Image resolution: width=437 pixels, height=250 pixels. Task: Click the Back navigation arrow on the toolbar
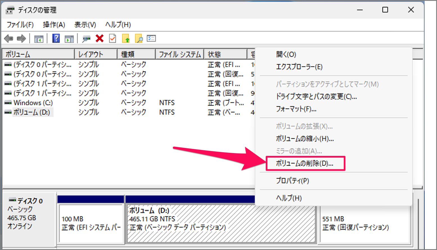point(9,38)
